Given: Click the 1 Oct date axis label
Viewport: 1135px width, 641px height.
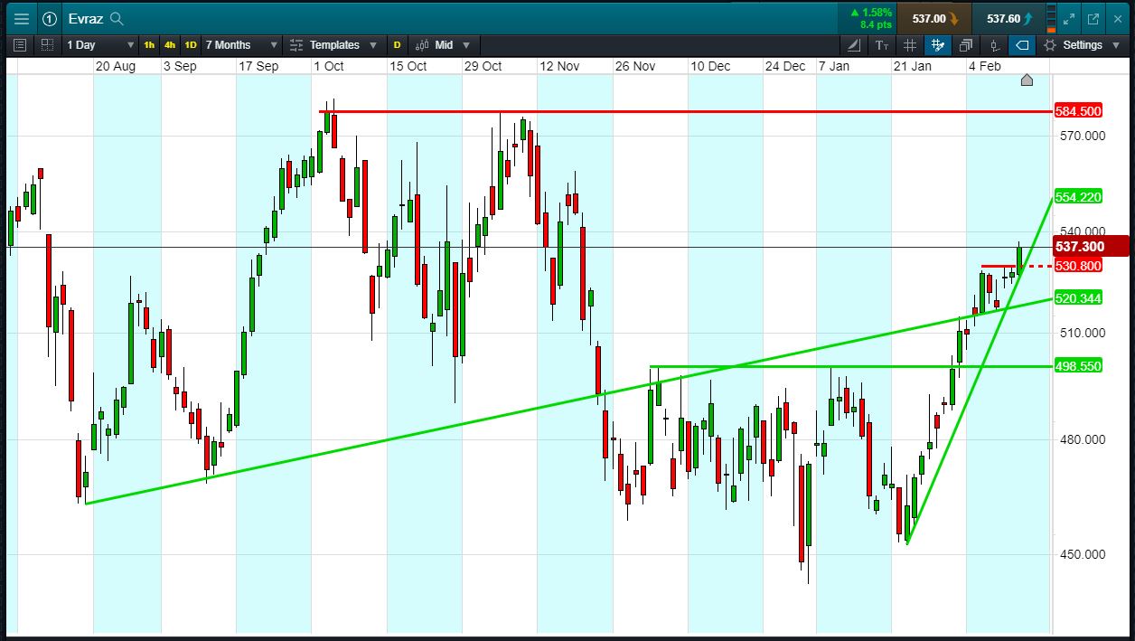Looking at the screenshot, I should [x=328, y=66].
